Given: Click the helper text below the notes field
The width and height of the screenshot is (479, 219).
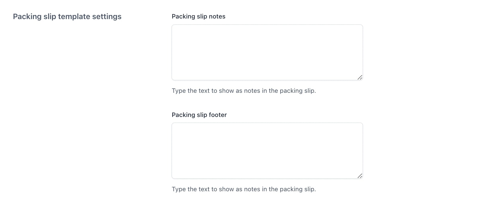Looking at the screenshot, I should pyautogui.click(x=244, y=91).
